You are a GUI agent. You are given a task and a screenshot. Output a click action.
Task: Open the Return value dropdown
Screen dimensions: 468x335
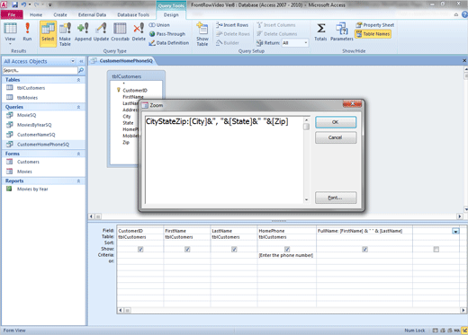(x=306, y=43)
